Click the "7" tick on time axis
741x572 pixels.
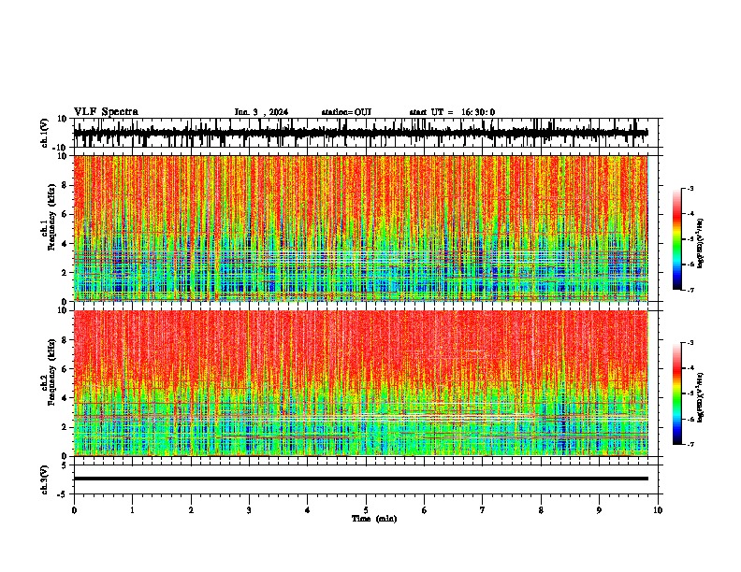point(483,510)
